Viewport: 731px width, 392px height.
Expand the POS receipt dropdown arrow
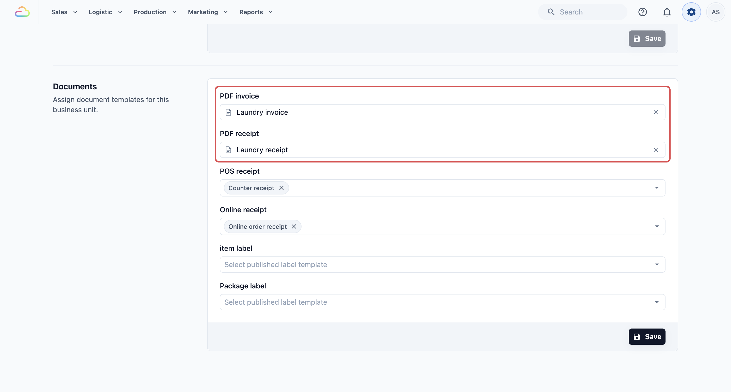click(x=657, y=188)
